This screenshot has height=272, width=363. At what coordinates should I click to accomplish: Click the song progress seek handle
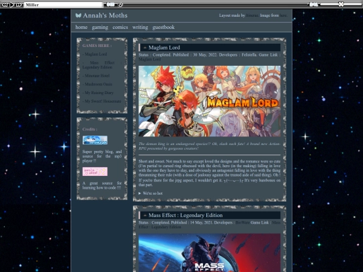(x=120, y=5)
